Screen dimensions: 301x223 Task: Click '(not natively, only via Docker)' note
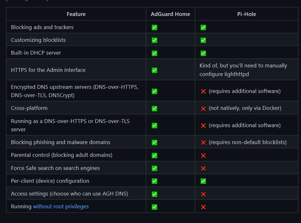(245, 108)
